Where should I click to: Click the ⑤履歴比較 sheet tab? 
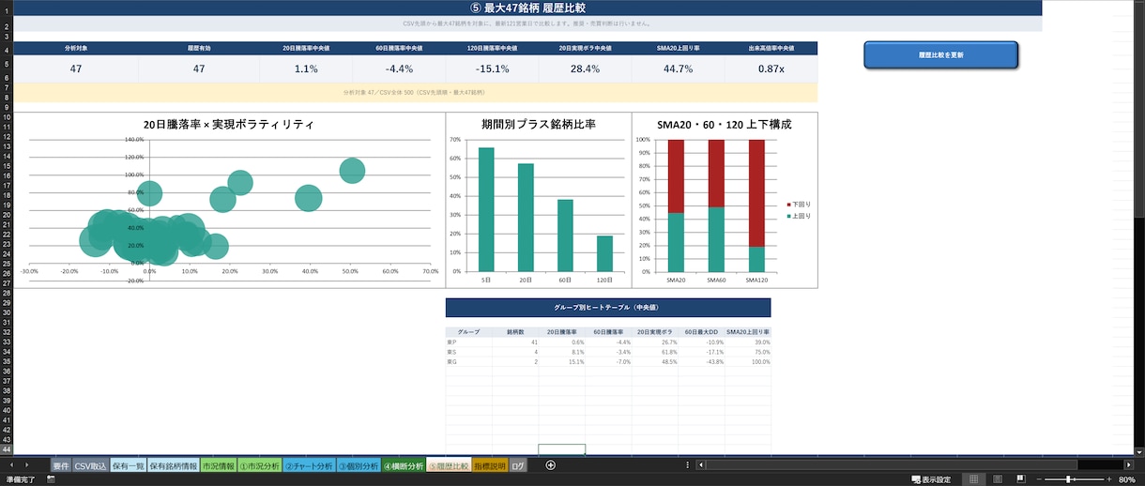coord(449,465)
